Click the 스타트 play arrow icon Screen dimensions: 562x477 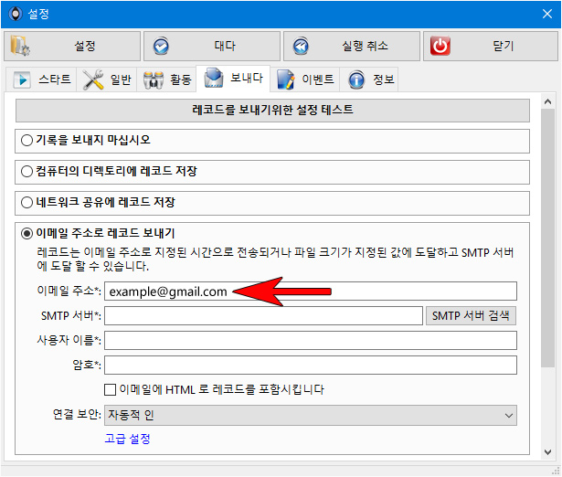click(22, 79)
